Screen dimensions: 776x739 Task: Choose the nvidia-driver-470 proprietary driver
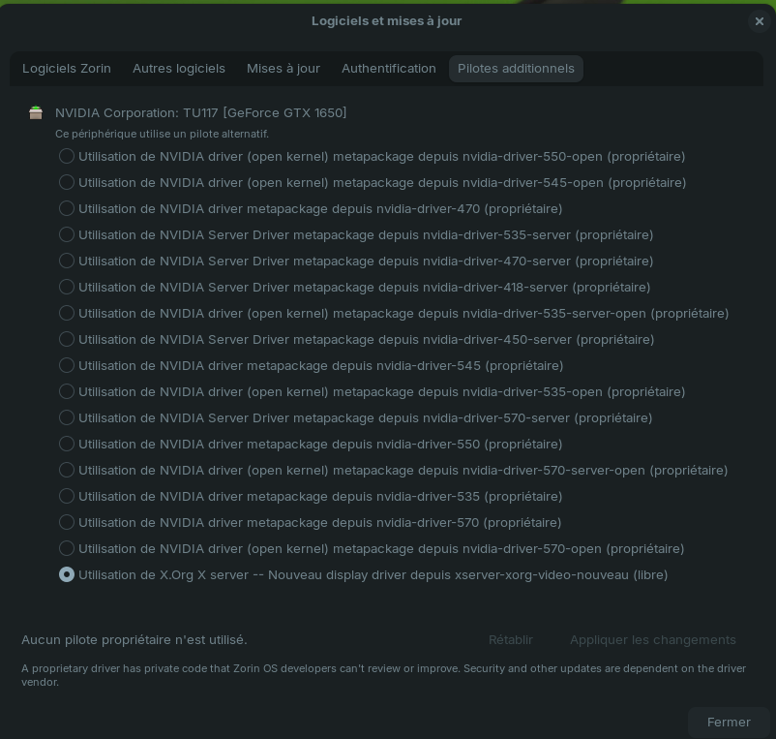coord(67,208)
